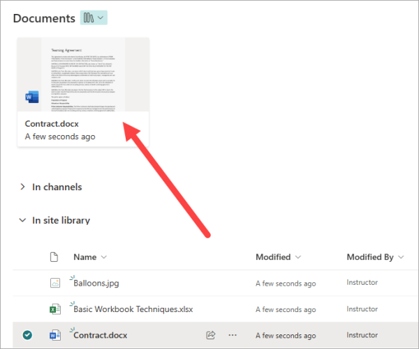Click the file type column header icon
419x349 pixels.
(54, 257)
